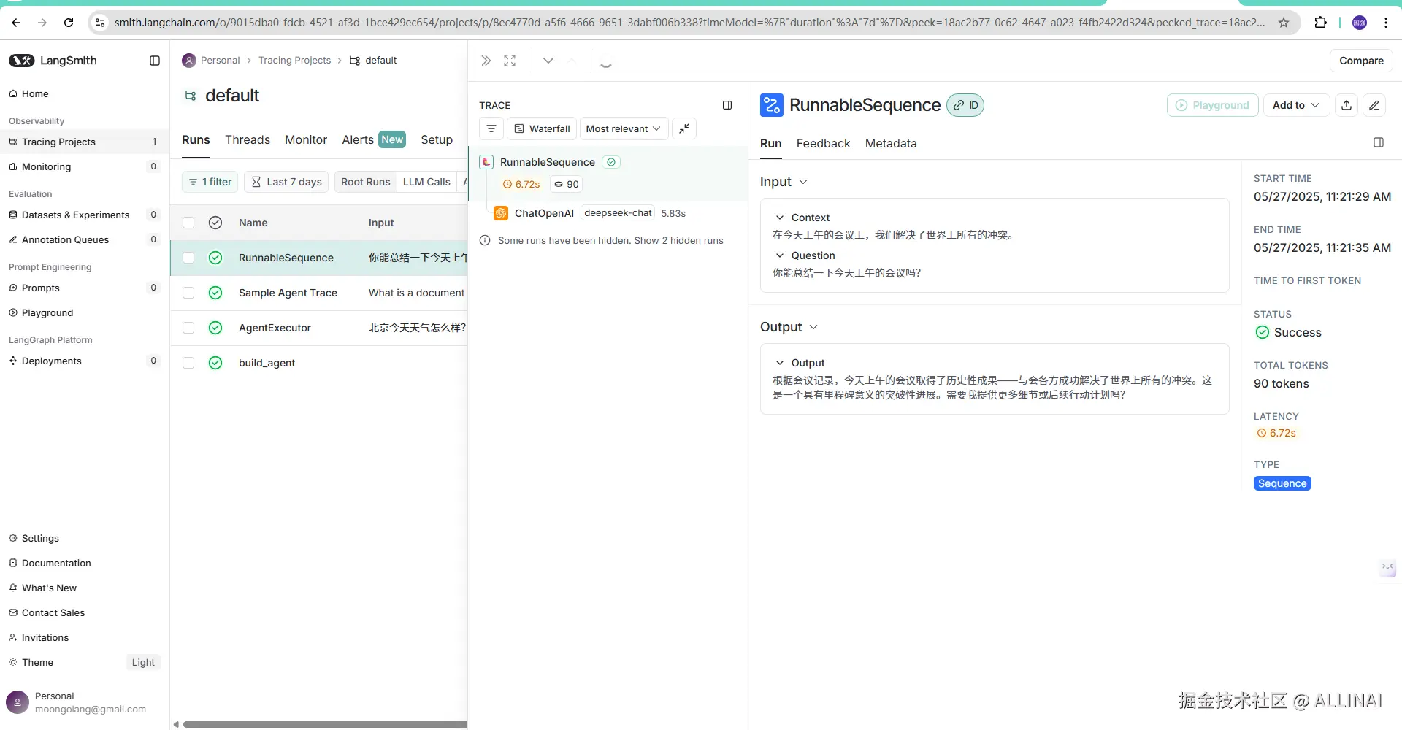Click the Compare button
The width and height of the screenshot is (1402, 730).
pos(1361,61)
